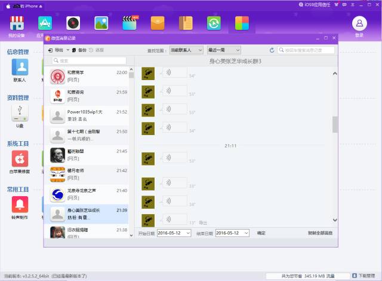Viewport: 382px width, 281px height.
Task: Click the message pane scroll-down chevron
Action: click(x=335, y=220)
